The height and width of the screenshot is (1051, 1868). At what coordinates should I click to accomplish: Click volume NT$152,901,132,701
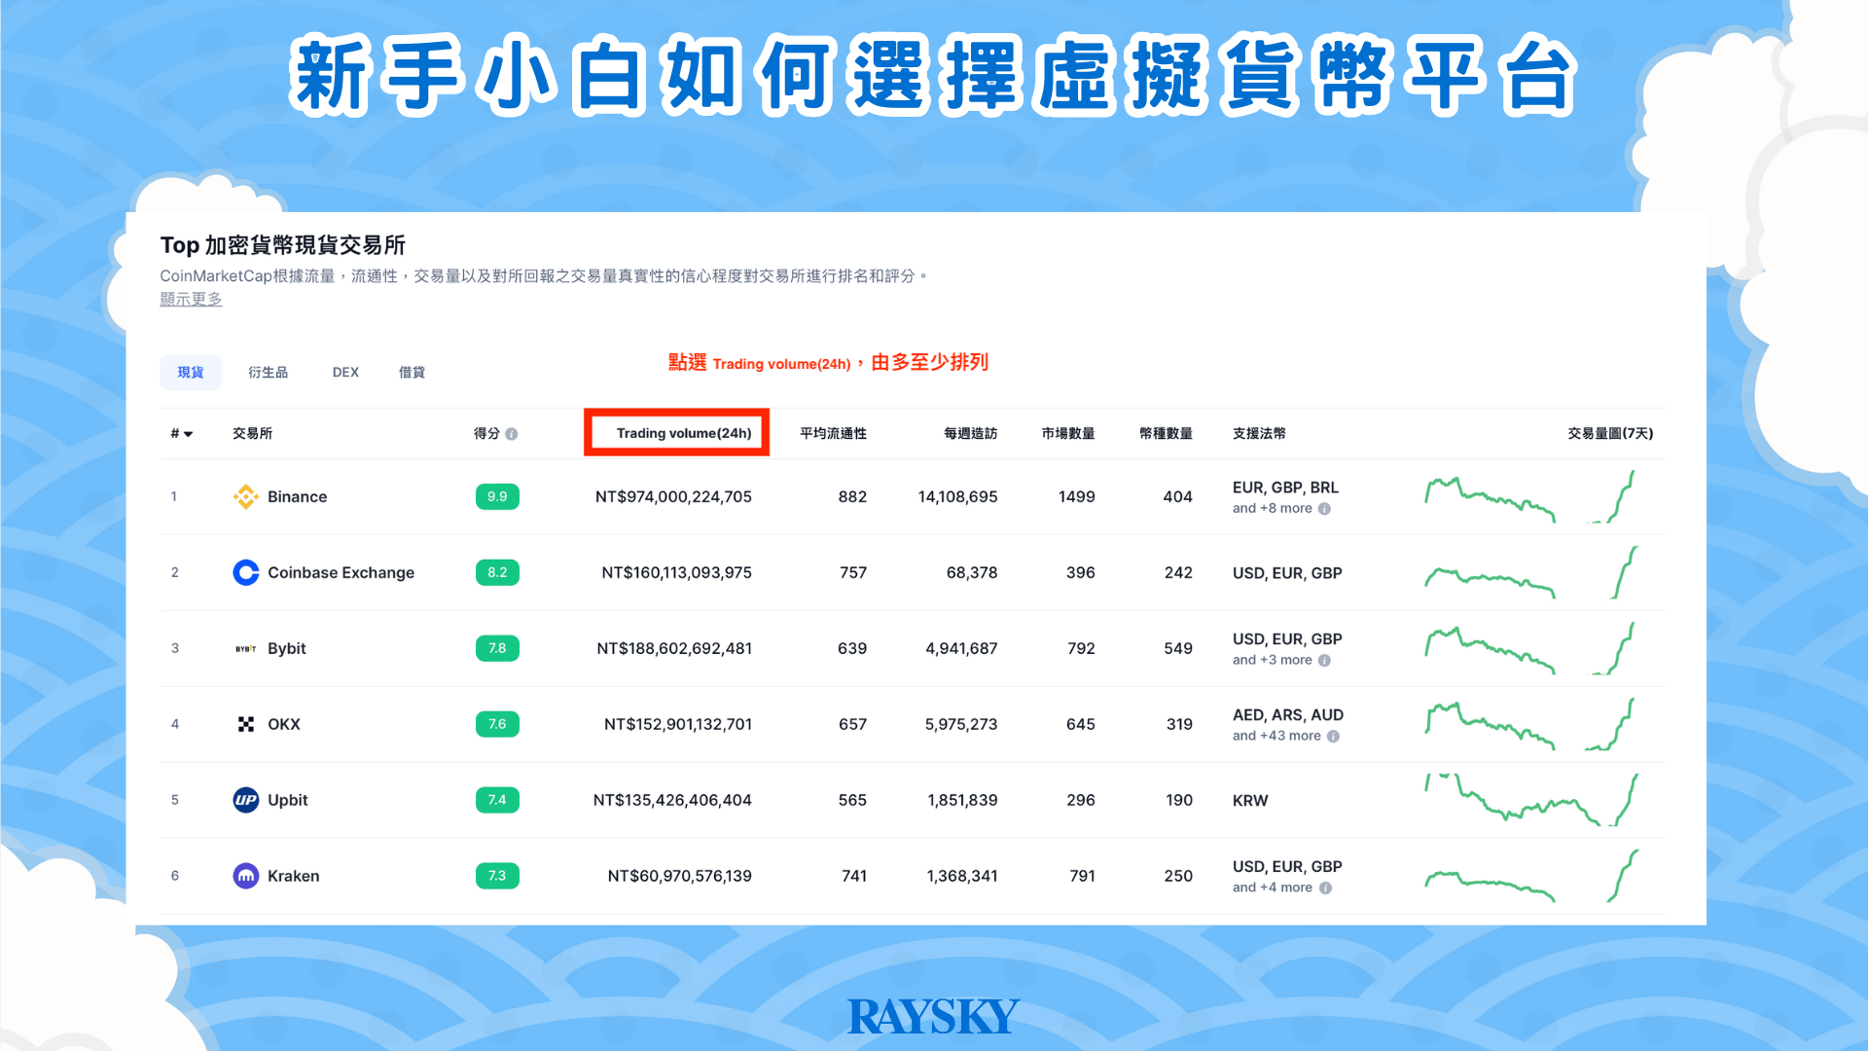(x=678, y=724)
